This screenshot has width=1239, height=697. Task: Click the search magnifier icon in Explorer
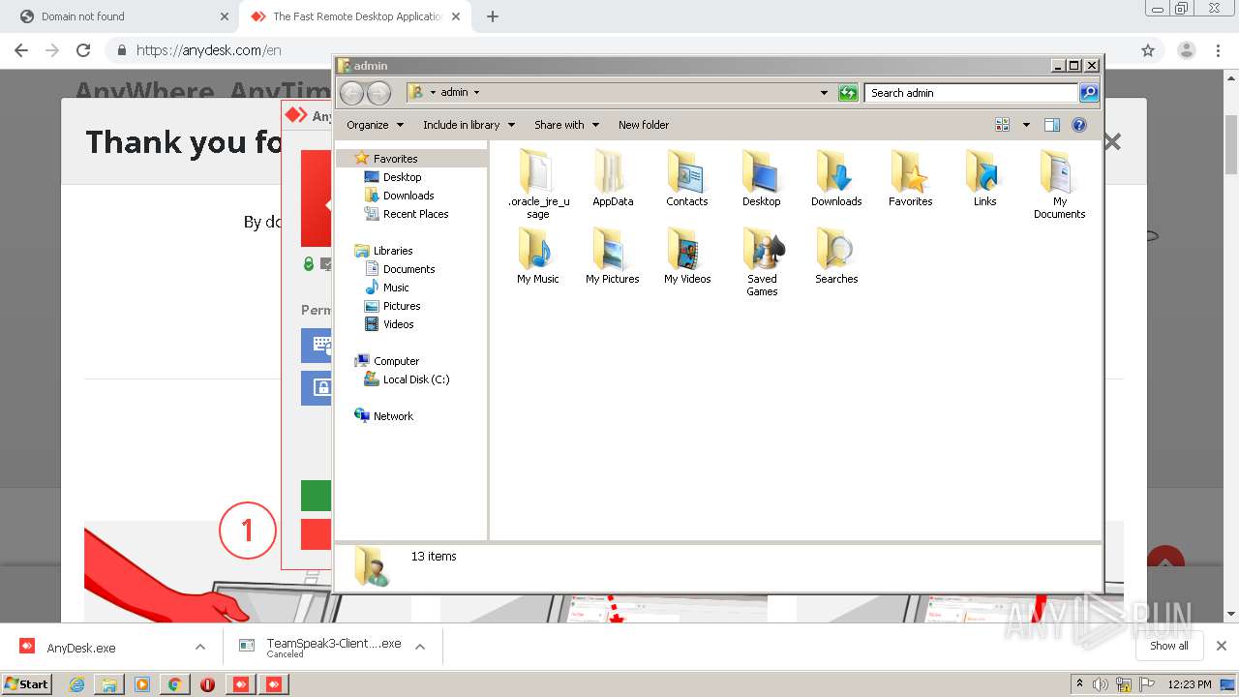coord(1089,93)
